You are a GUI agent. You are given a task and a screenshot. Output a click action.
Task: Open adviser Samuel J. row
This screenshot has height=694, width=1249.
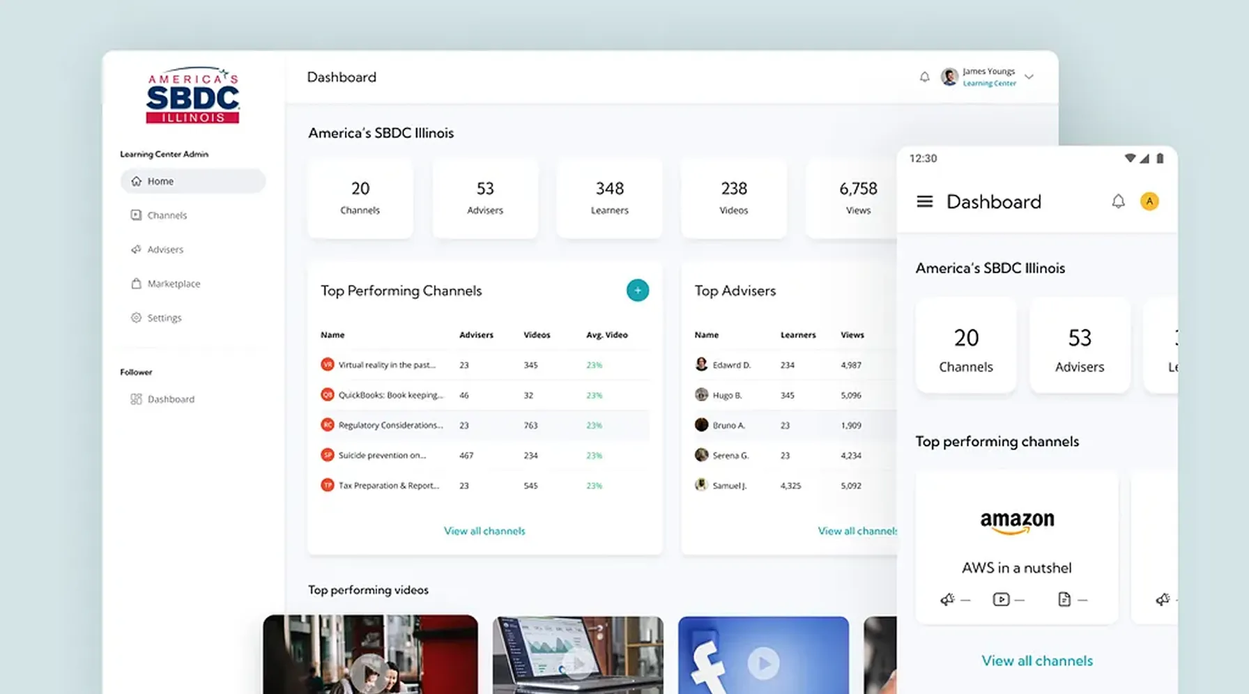tap(795, 485)
